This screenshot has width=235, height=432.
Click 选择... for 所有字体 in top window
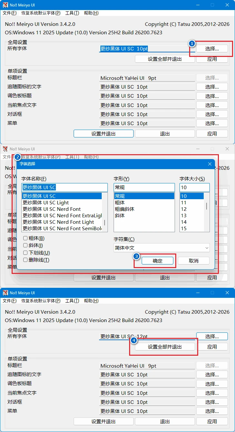pos(212,49)
